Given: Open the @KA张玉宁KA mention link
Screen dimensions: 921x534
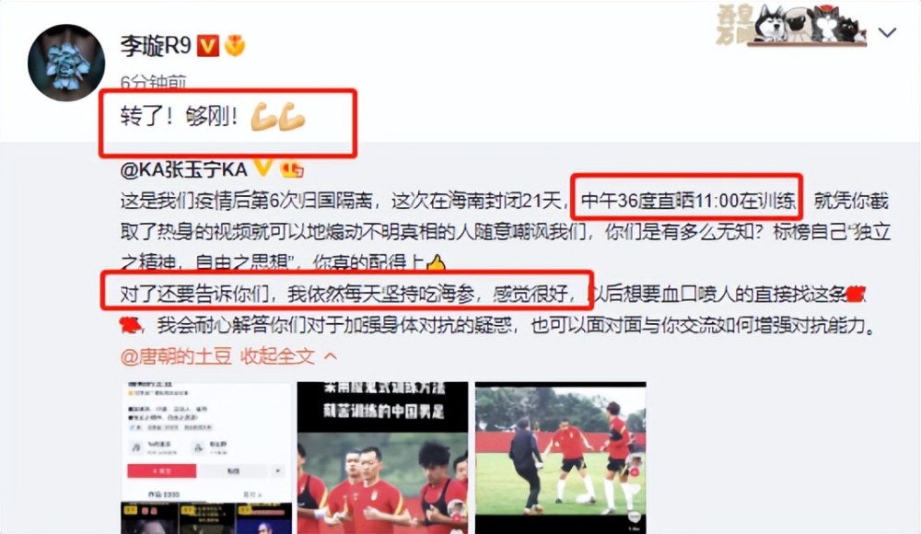Looking at the screenshot, I should pyautogui.click(x=184, y=169).
